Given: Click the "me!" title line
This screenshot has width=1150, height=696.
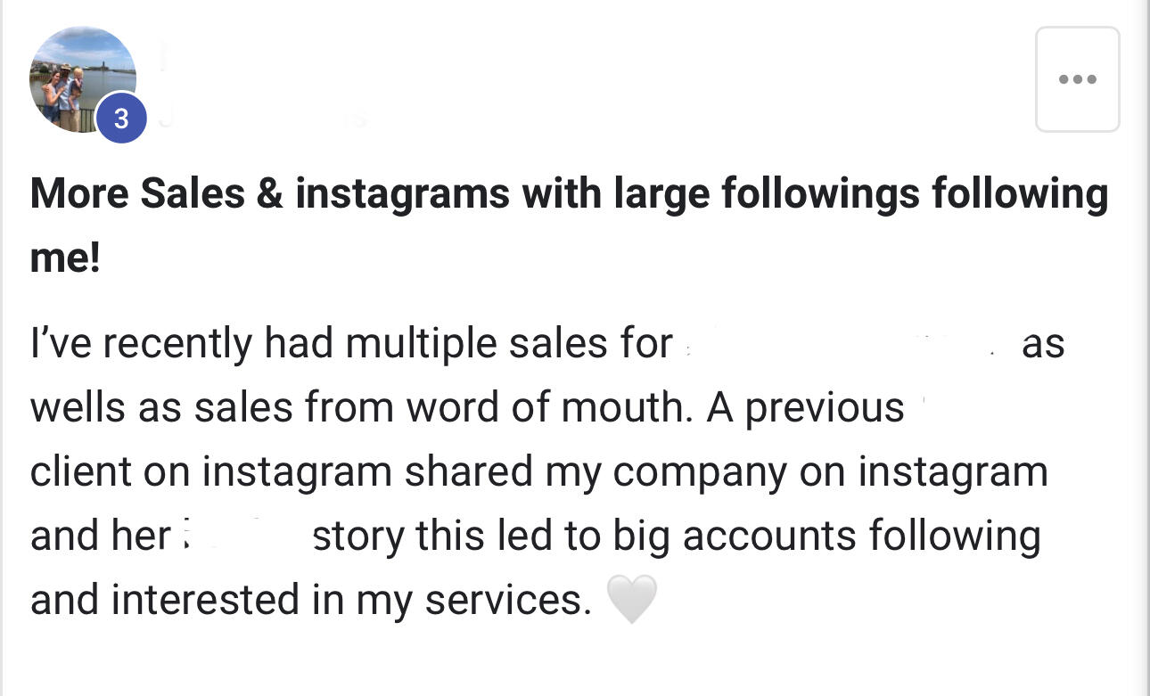Looking at the screenshot, I should (x=65, y=258).
